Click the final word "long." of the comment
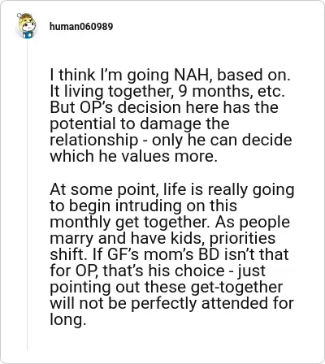 (x=68, y=320)
